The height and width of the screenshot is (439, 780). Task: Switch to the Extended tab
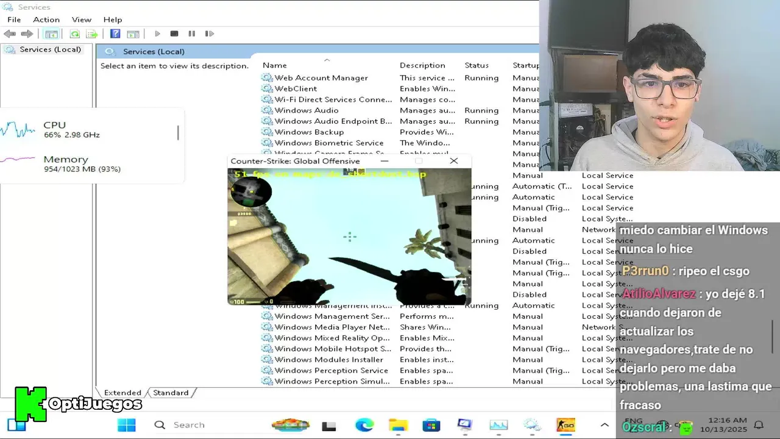pos(122,393)
